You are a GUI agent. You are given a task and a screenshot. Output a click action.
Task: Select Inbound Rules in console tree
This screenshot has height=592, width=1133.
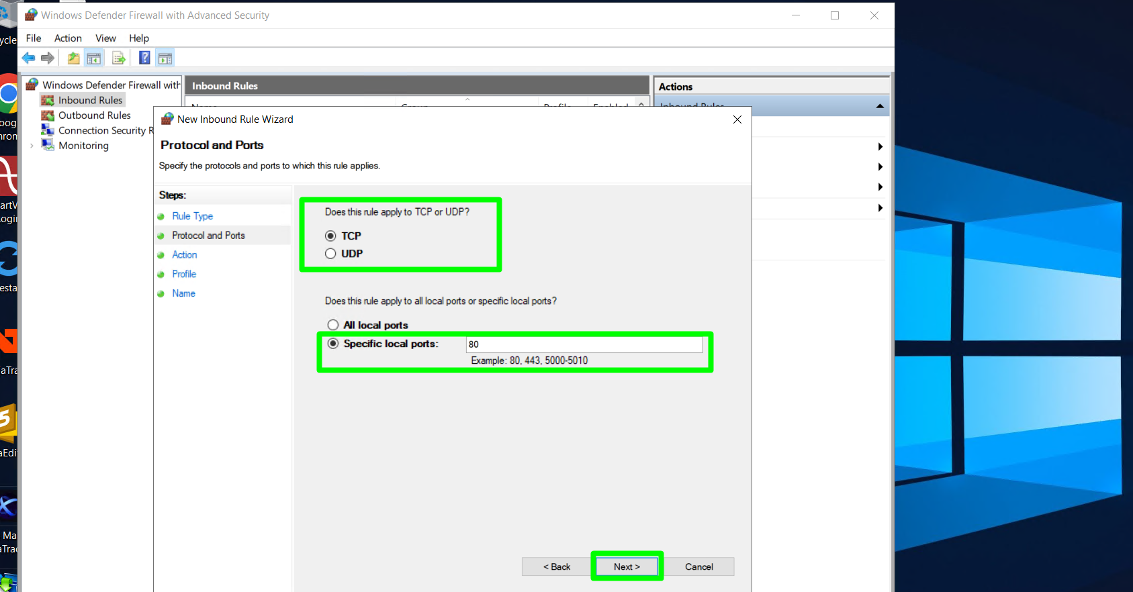[x=90, y=100]
